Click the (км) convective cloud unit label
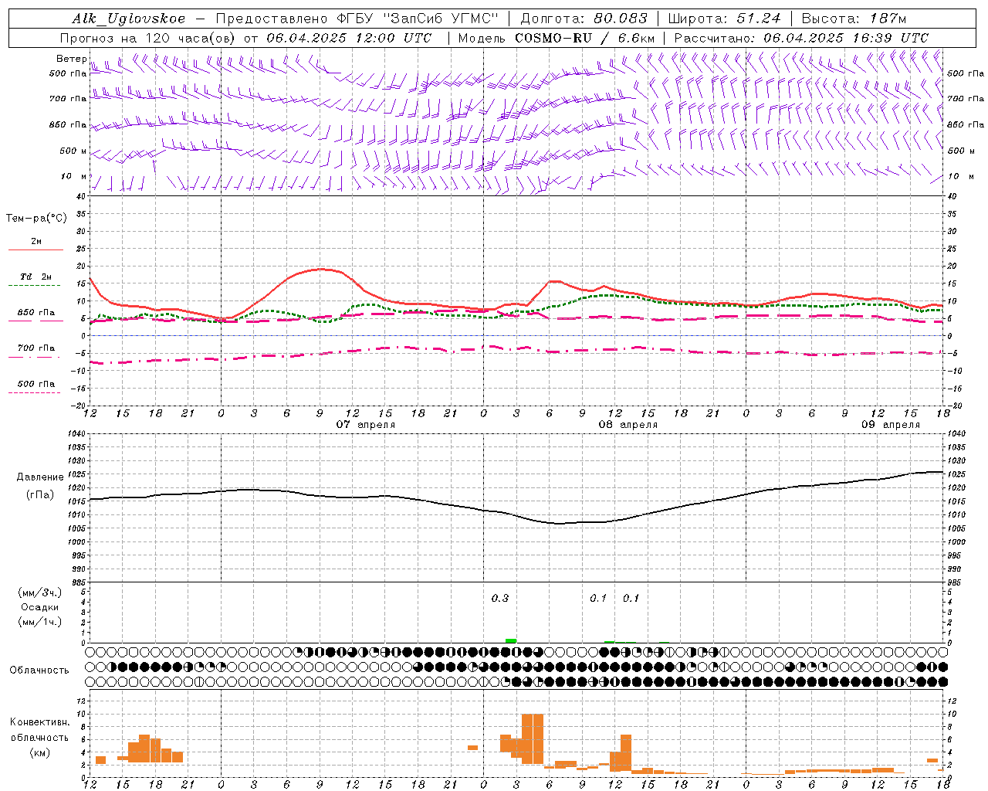Image resolution: width=988 pixels, height=791 pixels. click(40, 752)
